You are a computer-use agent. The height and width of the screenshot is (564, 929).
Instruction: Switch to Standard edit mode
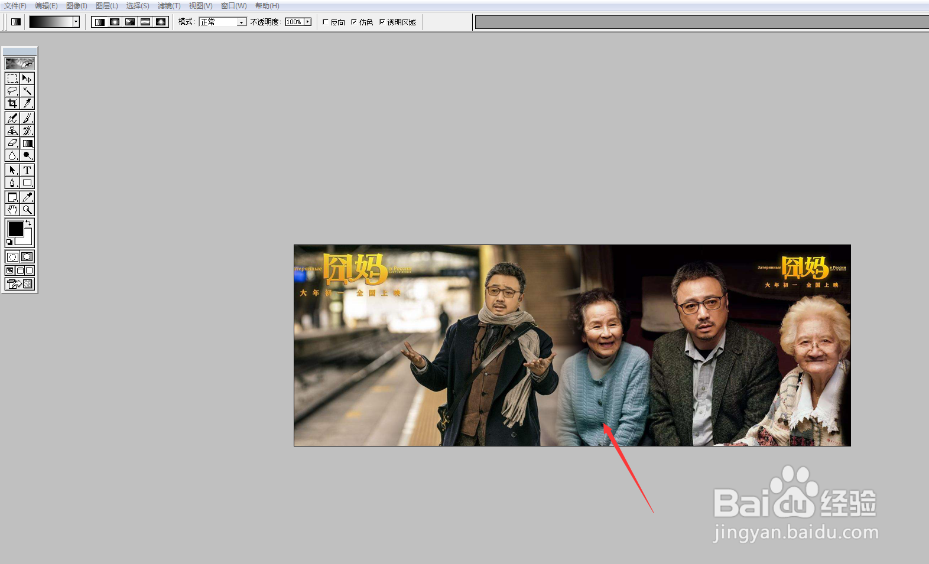click(12, 257)
